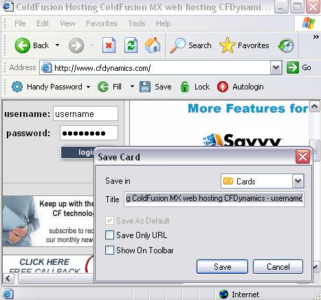321x300 pixels.
Task: Click the Lock padlock icon
Action: coord(185,87)
